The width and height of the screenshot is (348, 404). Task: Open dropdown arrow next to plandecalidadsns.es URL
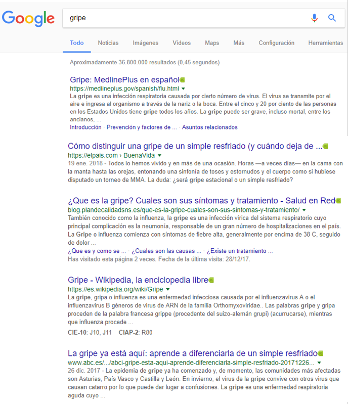point(304,210)
